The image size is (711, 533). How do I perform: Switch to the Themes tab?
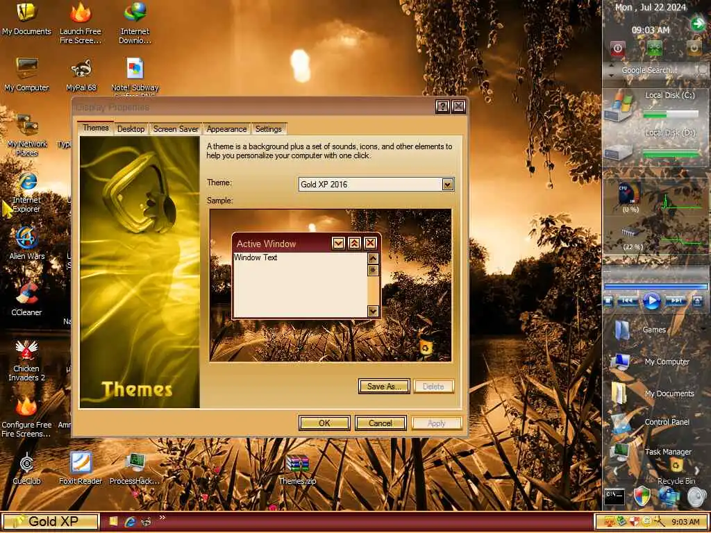click(96, 128)
